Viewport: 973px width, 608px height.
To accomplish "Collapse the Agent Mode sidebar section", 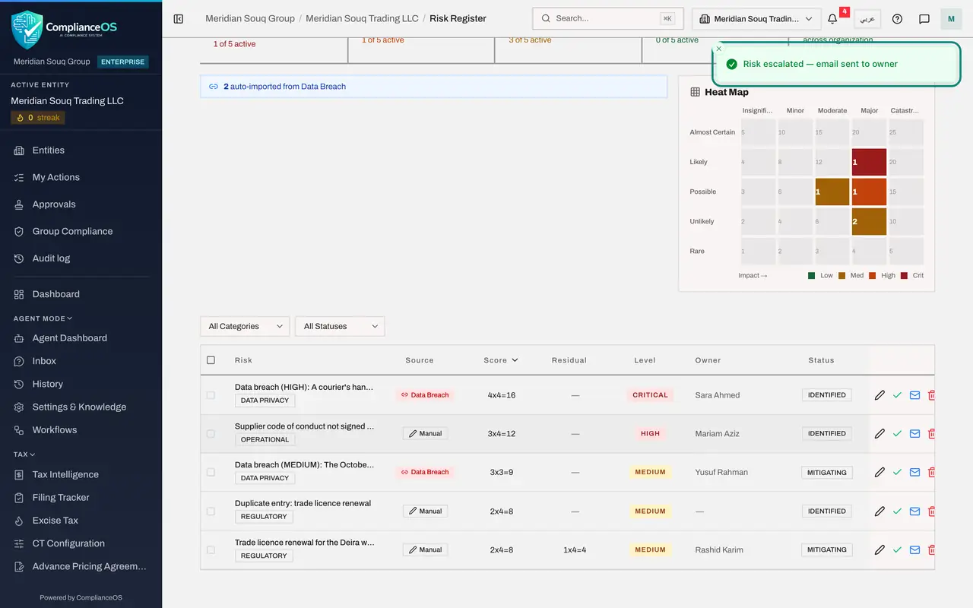I will coord(43,318).
